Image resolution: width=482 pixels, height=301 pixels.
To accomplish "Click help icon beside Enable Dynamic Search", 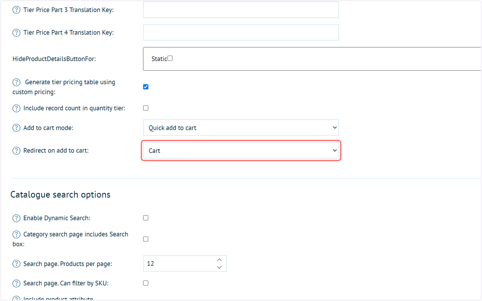I will pyautogui.click(x=16, y=218).
